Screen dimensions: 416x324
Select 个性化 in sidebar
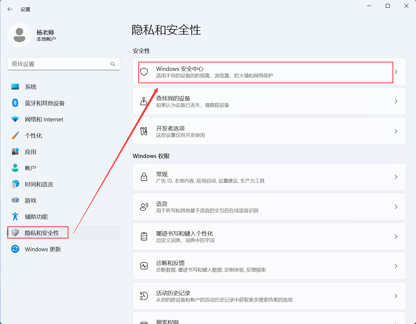click(64, 135)
